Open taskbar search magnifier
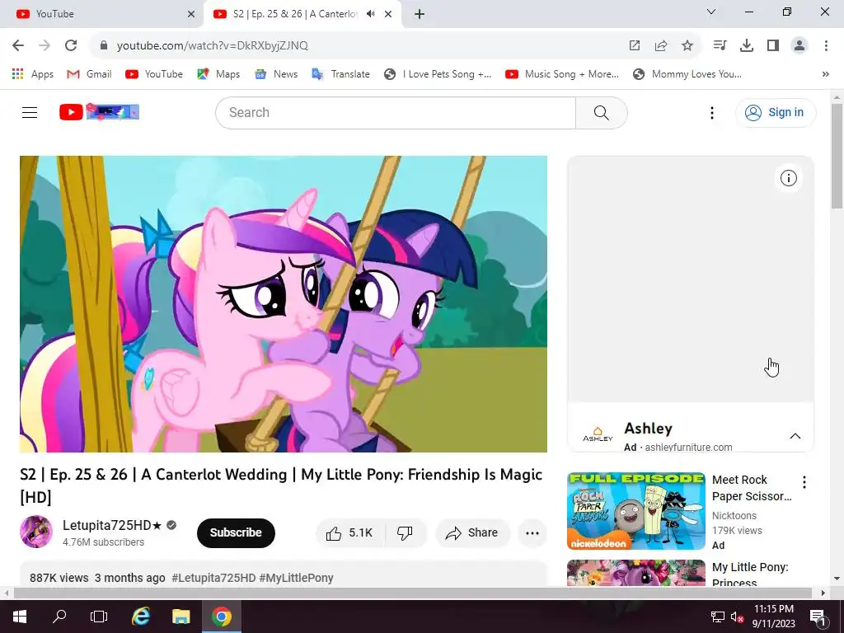 pyautogui.click(x=59, y=617)
